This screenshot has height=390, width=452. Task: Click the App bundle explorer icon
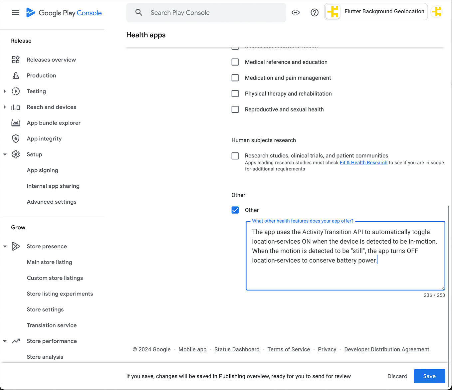pyautogui.click(x=16, y=123)
